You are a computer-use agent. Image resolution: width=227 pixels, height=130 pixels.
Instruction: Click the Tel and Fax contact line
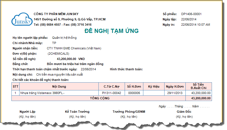[x=62, y=25]
